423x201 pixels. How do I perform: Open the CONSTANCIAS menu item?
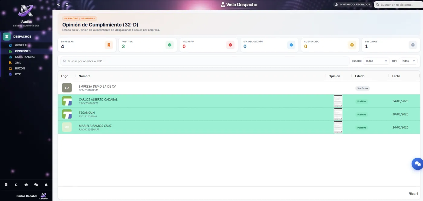coord(25,57)
